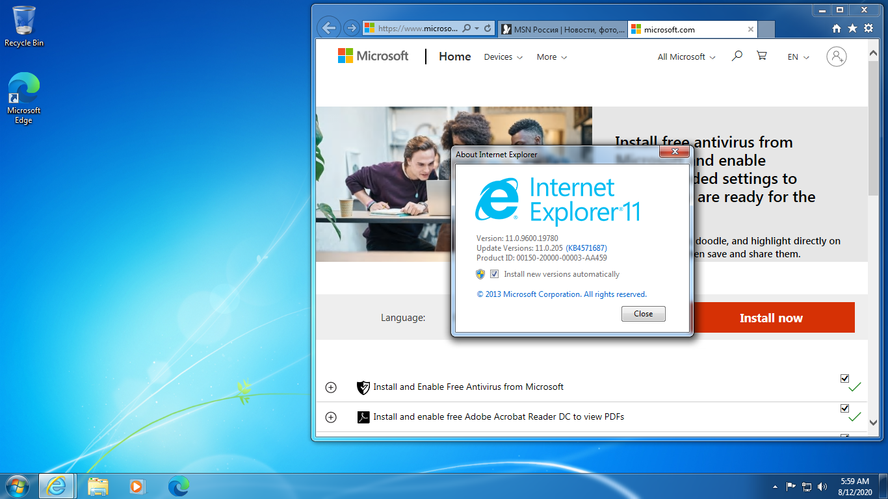The height and width of the screenshot is (499, 888).
Task: Click the antivirus shield icon in the list
Action: click(x=363, y=387)
